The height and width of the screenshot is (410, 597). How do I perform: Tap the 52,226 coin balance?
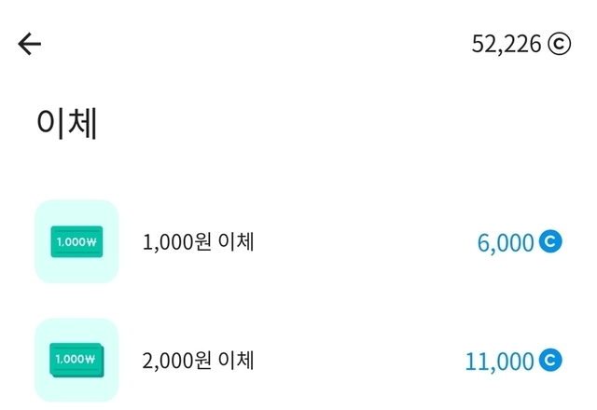click(x=507, y=44)
